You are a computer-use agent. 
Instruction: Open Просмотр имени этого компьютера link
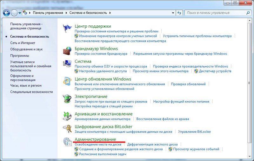click(x=161, y=71)
